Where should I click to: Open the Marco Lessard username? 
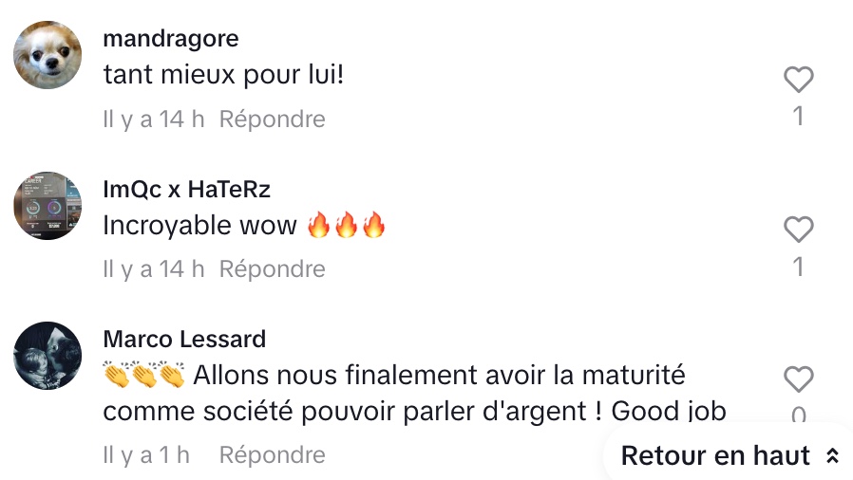tap(184, 340)
